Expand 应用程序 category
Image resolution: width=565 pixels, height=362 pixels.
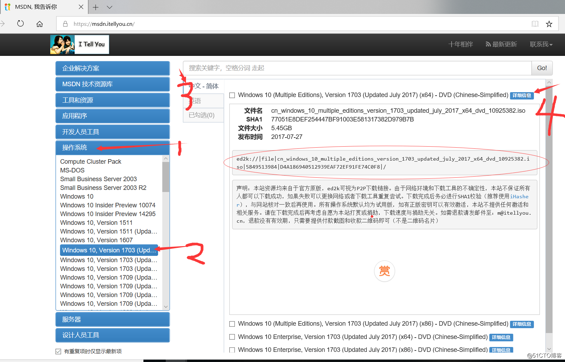(113, 116)
